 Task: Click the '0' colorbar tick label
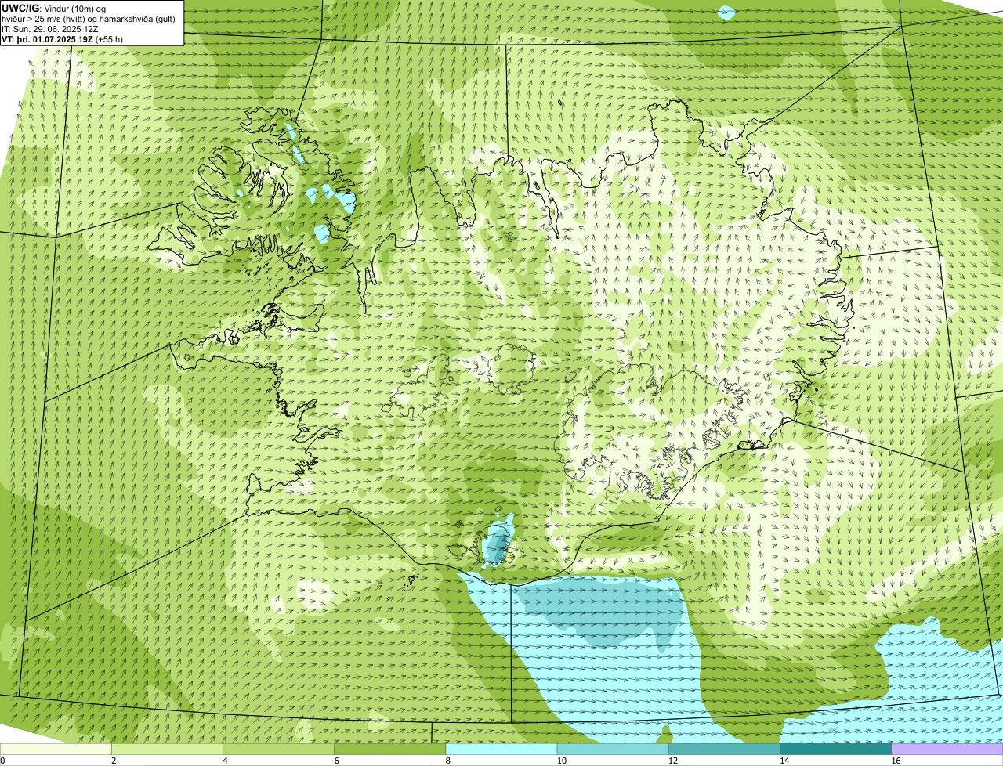tap(2, 761)
